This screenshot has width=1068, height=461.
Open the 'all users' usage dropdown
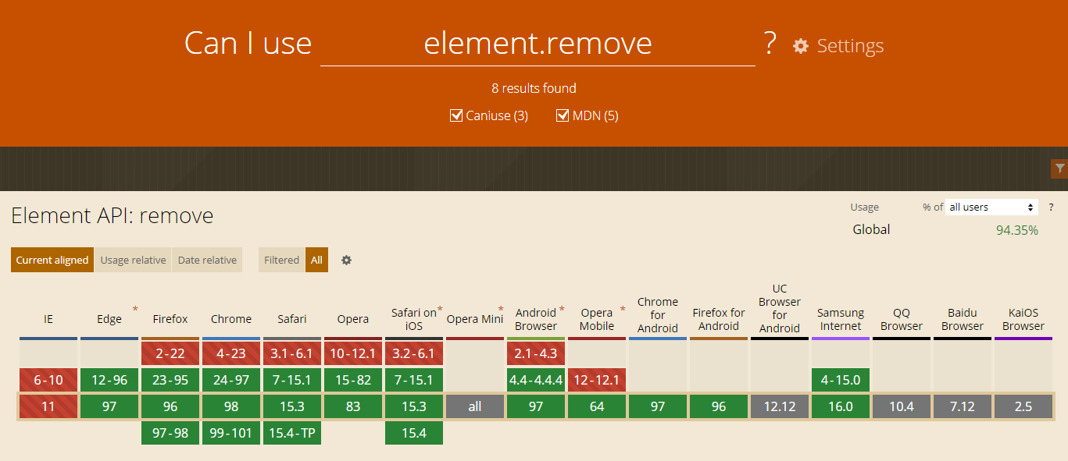pos(991,207)
